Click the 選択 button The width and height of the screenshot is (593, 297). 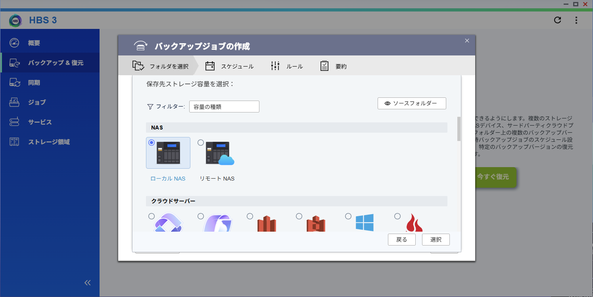pyautogui.click(x=436, y=240)
